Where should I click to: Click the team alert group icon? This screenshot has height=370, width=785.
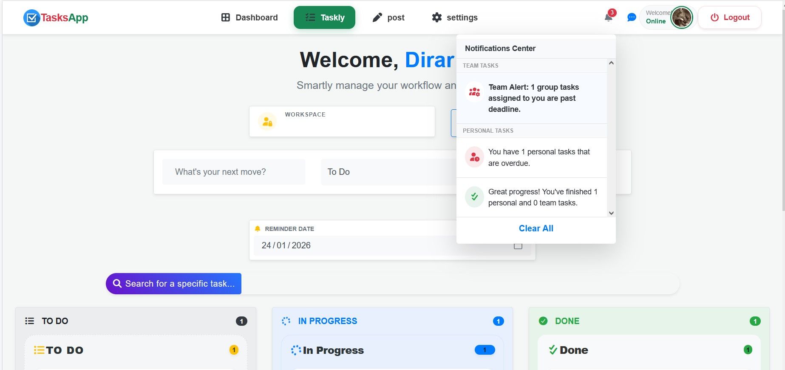click(x=474, y=92)
